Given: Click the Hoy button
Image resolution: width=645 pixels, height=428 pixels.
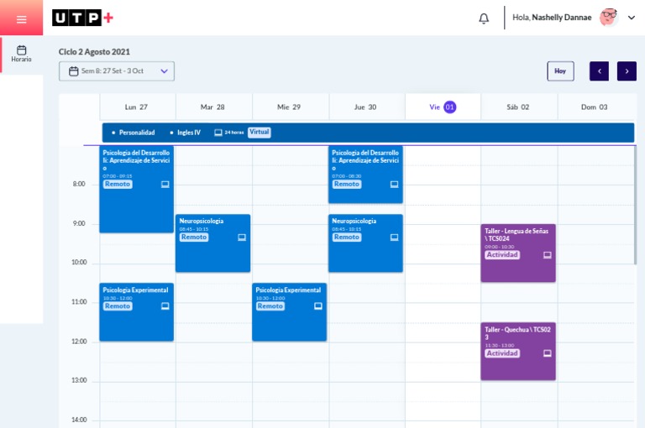Looking at the screenshot, I should [x=560, y=71].
